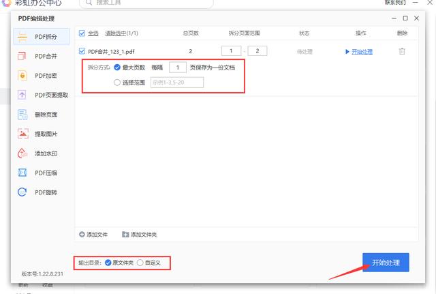436x294 pixels.
Task: Click the 添加文件夹 button text
Action: [144, 235]
